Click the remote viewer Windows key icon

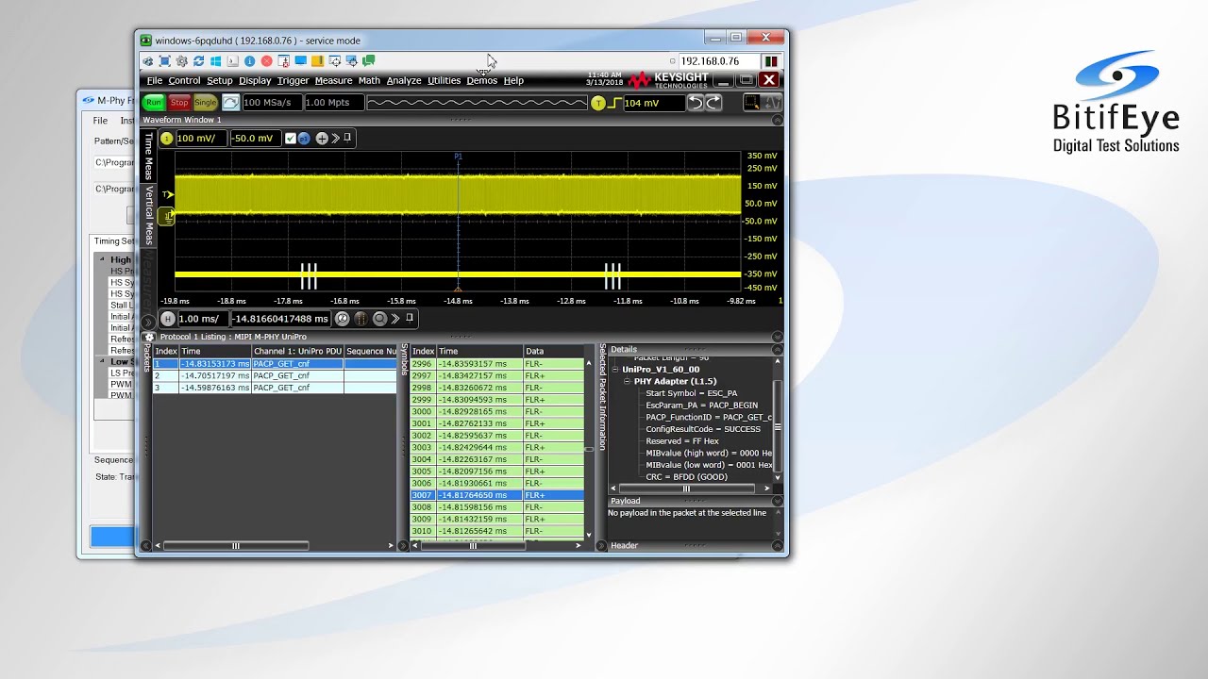[215, 61]
